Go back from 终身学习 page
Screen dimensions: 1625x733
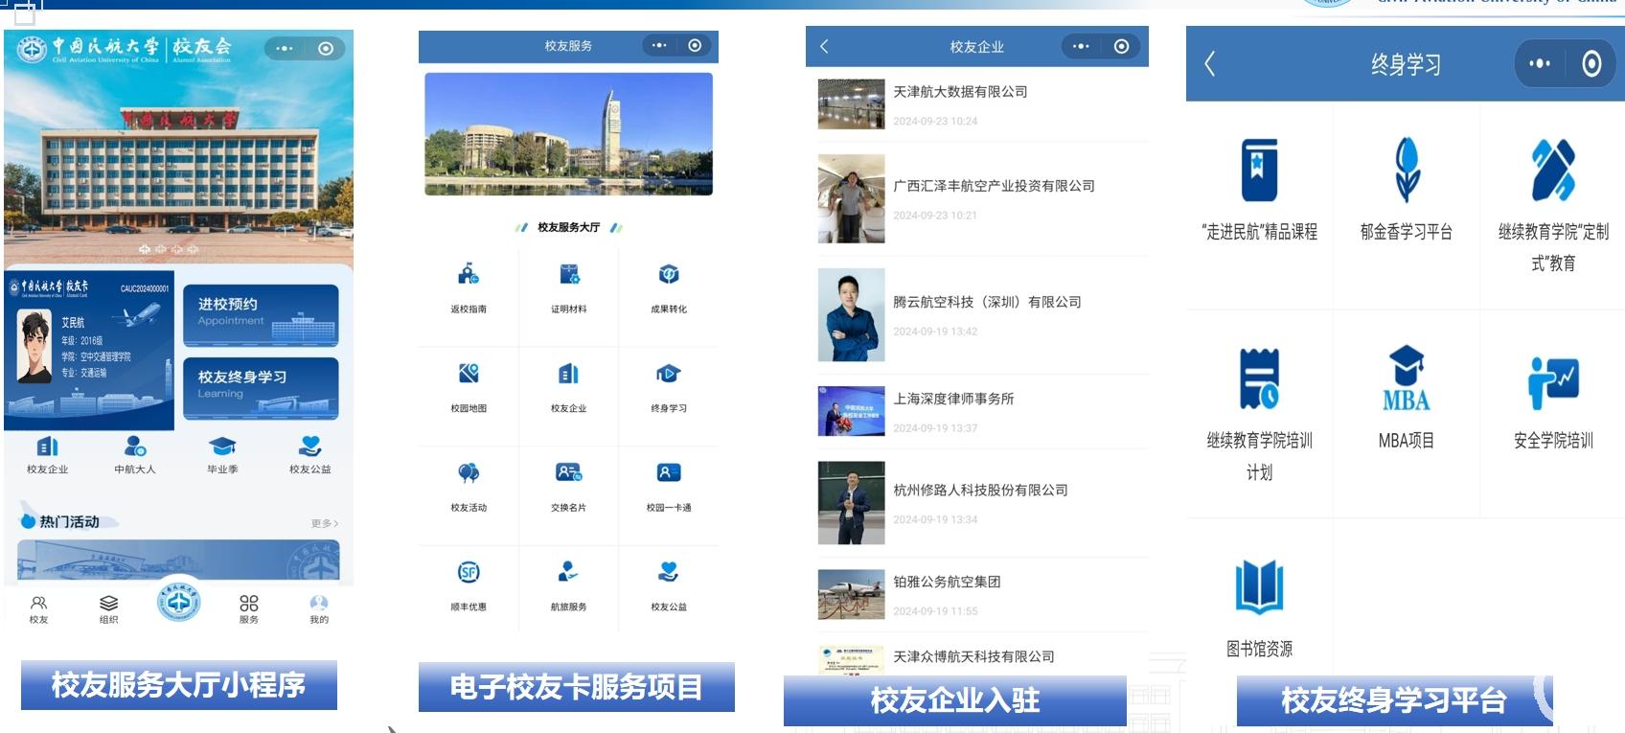coord(1210,64)
